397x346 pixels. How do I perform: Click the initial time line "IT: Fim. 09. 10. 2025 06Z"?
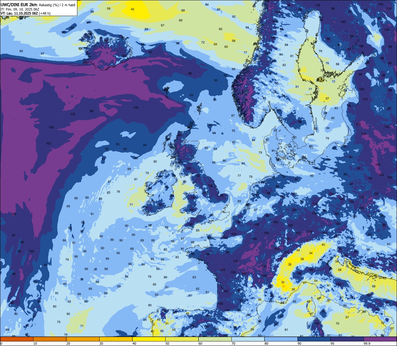tap(20, 9)
